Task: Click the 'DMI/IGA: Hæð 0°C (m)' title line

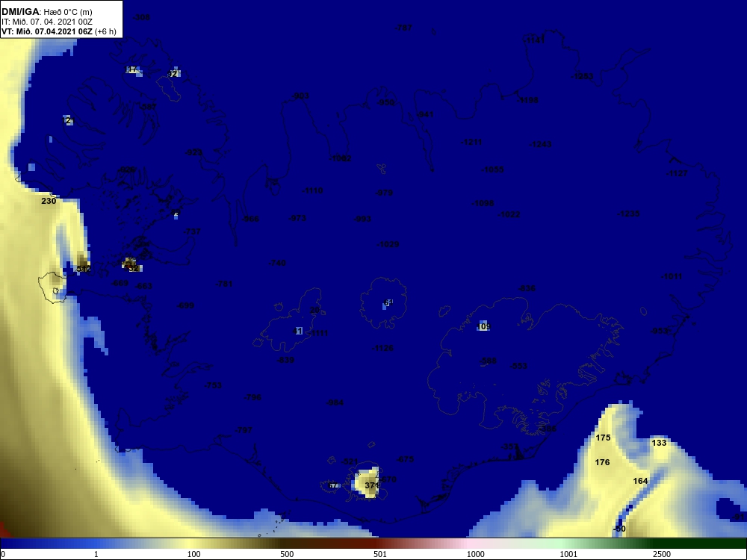Action: coord(47,12)
